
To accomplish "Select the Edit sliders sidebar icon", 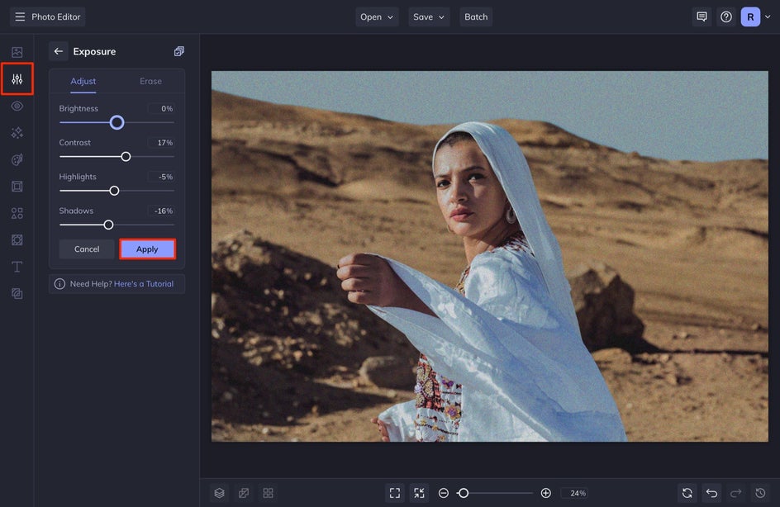I will point(17,79).
